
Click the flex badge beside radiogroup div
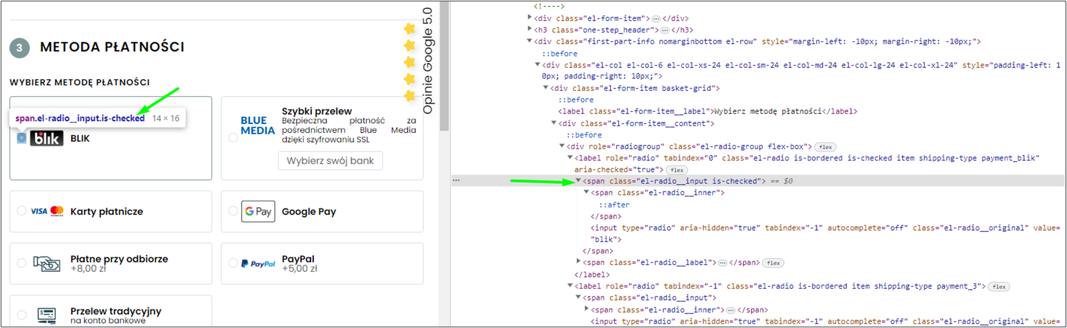[826, 147]
